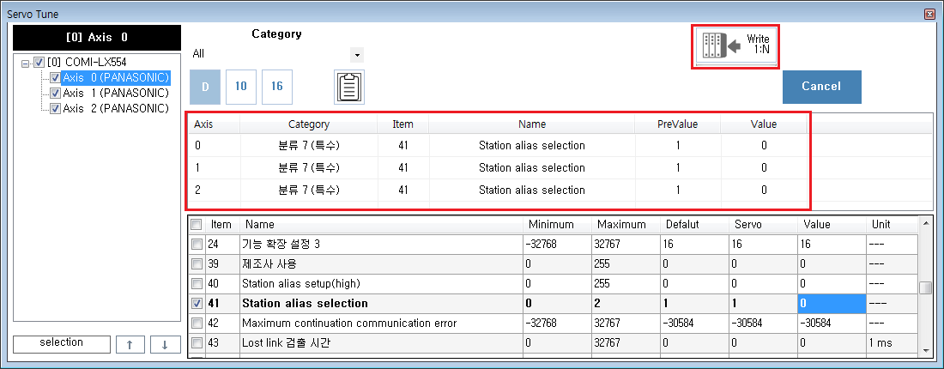
Task: Uncheck the Station alias selection row
Action: pos(197,303)
